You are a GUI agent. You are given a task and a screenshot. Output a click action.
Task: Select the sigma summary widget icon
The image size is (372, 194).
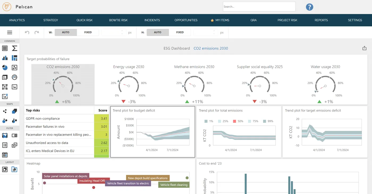(x=15, y=48)
